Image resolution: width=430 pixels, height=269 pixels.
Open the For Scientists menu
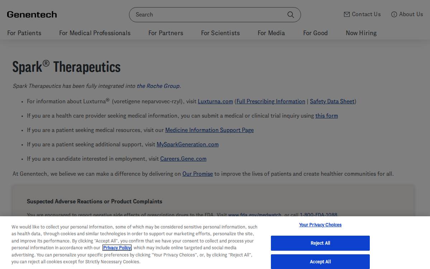pos(220,33)
